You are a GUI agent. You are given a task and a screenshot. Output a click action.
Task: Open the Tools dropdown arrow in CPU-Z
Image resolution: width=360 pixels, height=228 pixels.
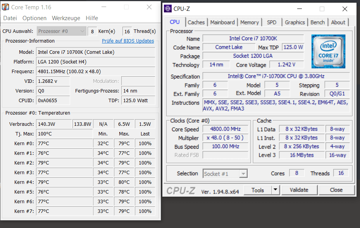coord(275,190)
